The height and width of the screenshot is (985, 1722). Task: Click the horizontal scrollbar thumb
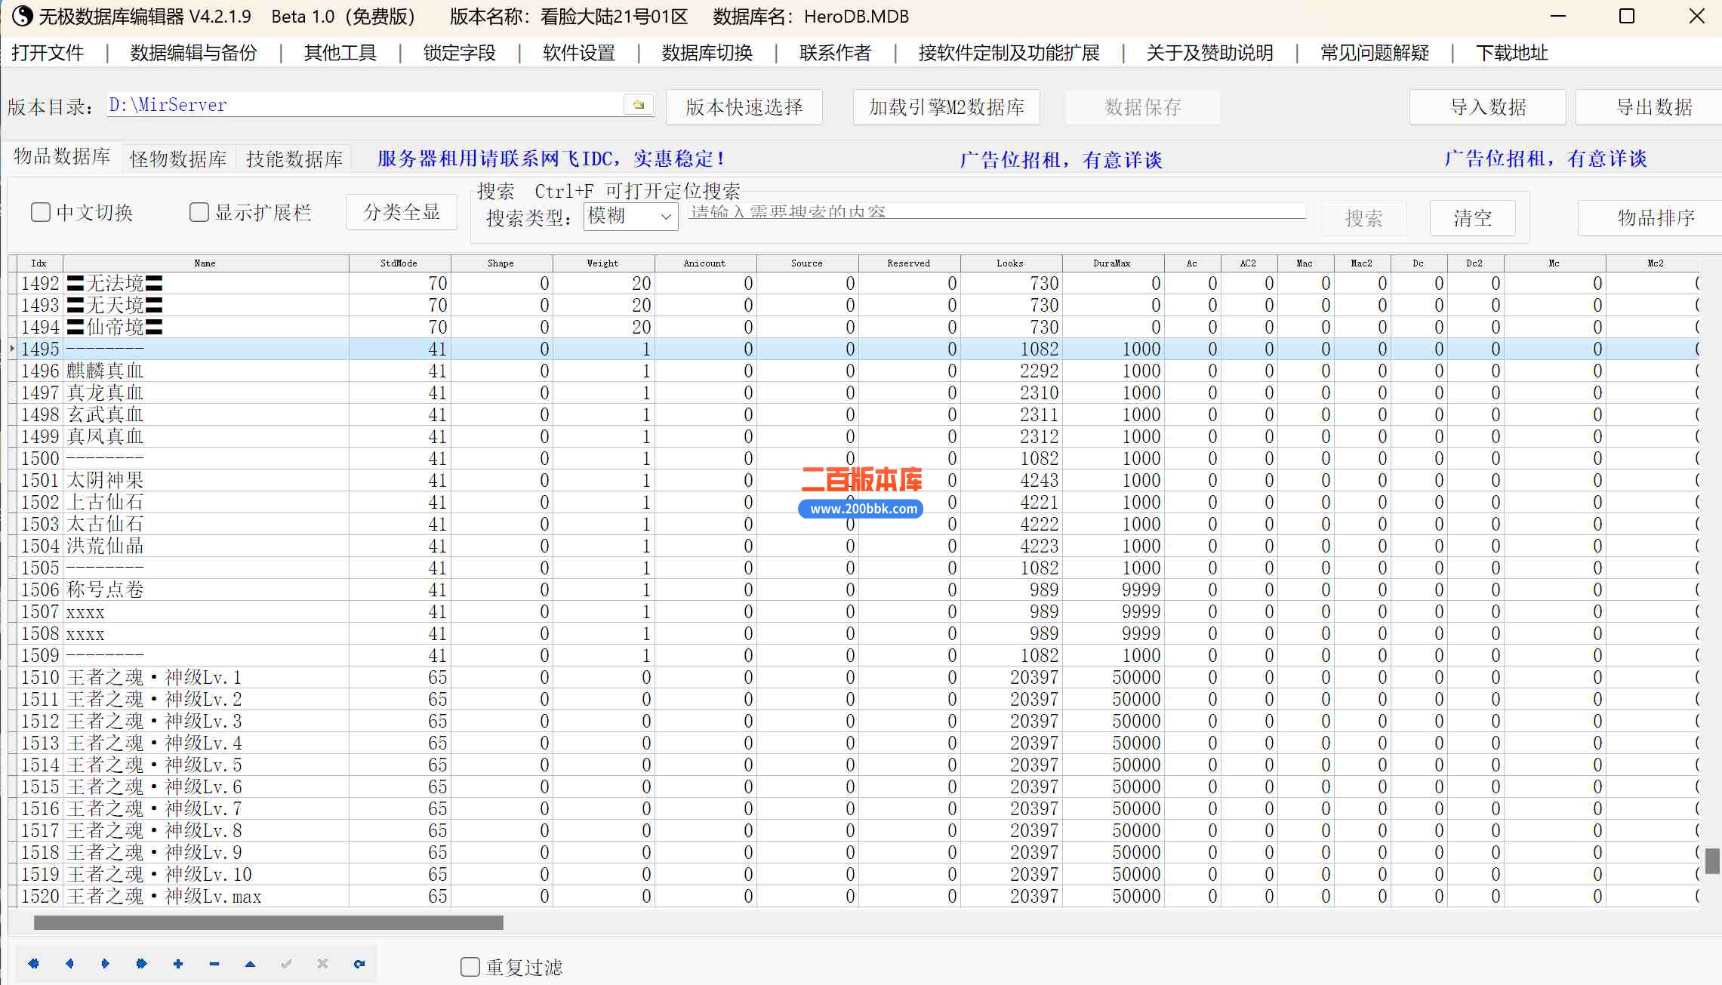269,922
